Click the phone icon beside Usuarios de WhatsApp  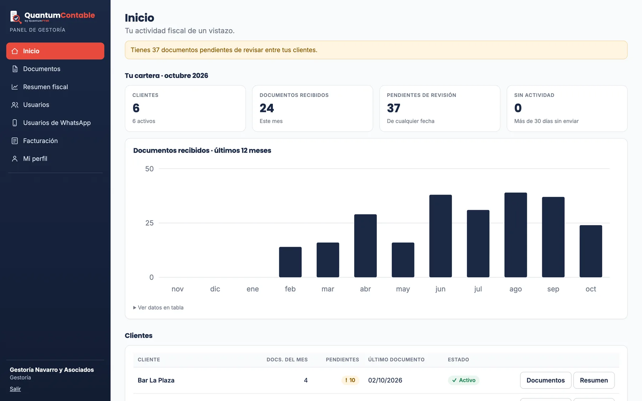[x=15, y=123]
